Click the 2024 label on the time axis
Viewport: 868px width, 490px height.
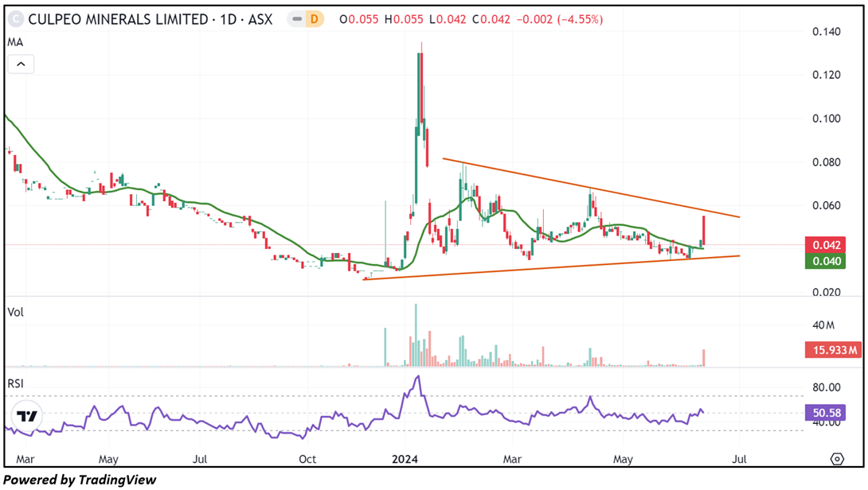(405, 460)
